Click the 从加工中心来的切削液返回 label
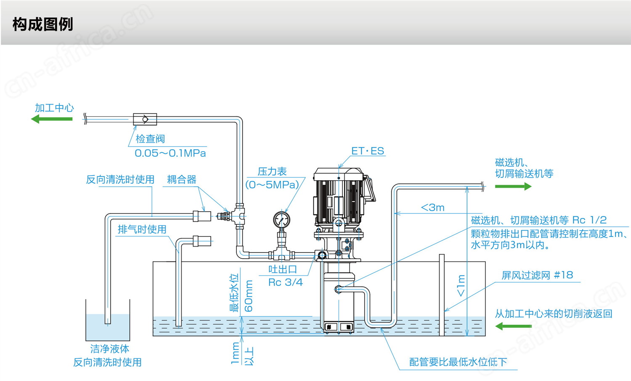This screenshot has height=381, width=631. tap(553, 314)
